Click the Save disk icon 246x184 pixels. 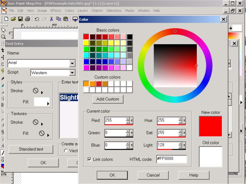[x=20, y=19]
